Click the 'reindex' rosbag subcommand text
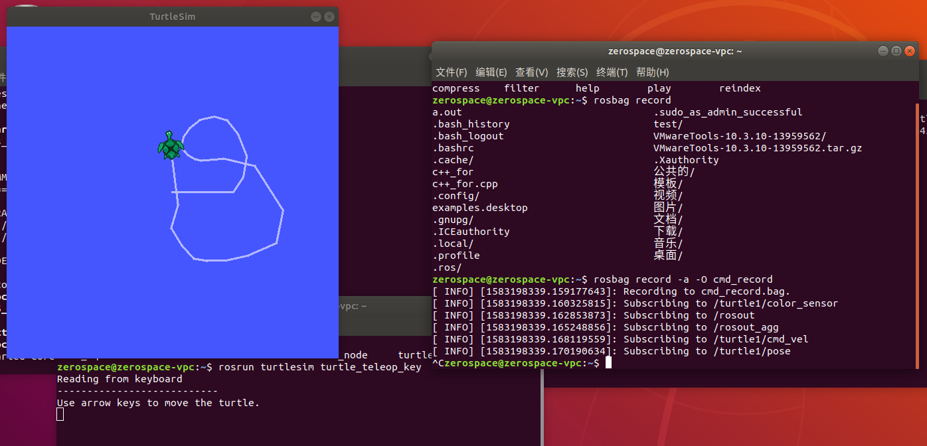 coord(740,88)
